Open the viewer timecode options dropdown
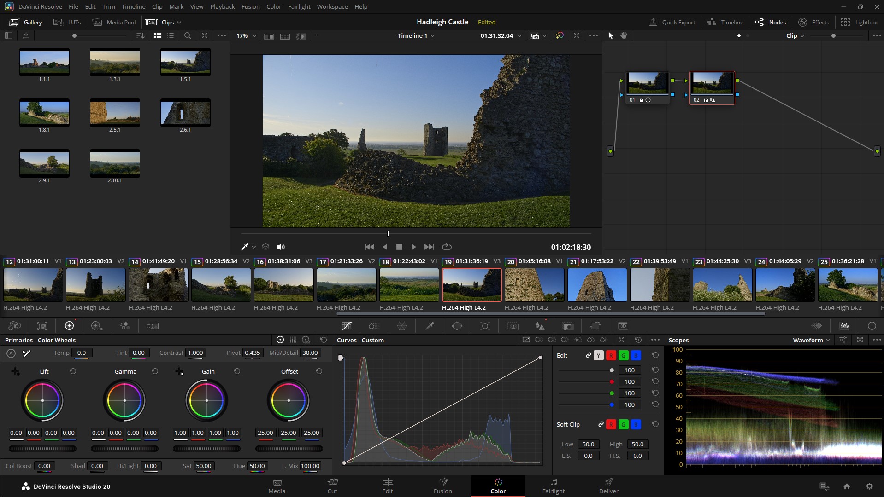This screenshot has height=497, width=884. point(519,35)
